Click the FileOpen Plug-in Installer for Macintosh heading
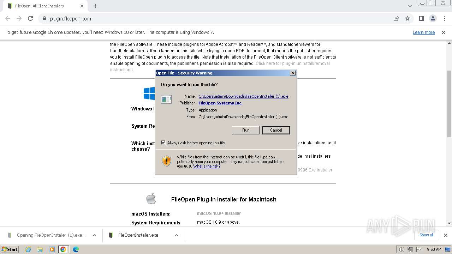 (224, 199)
